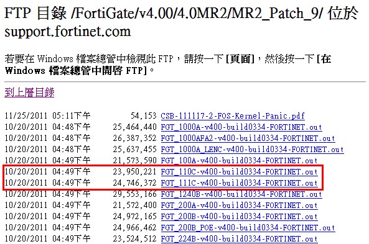369x244 pixels.
Task: Open FGT_1000A_LENC-v400-build0334-FORTINET.out link
Action: pyautogui.click(x=252, y=150)
